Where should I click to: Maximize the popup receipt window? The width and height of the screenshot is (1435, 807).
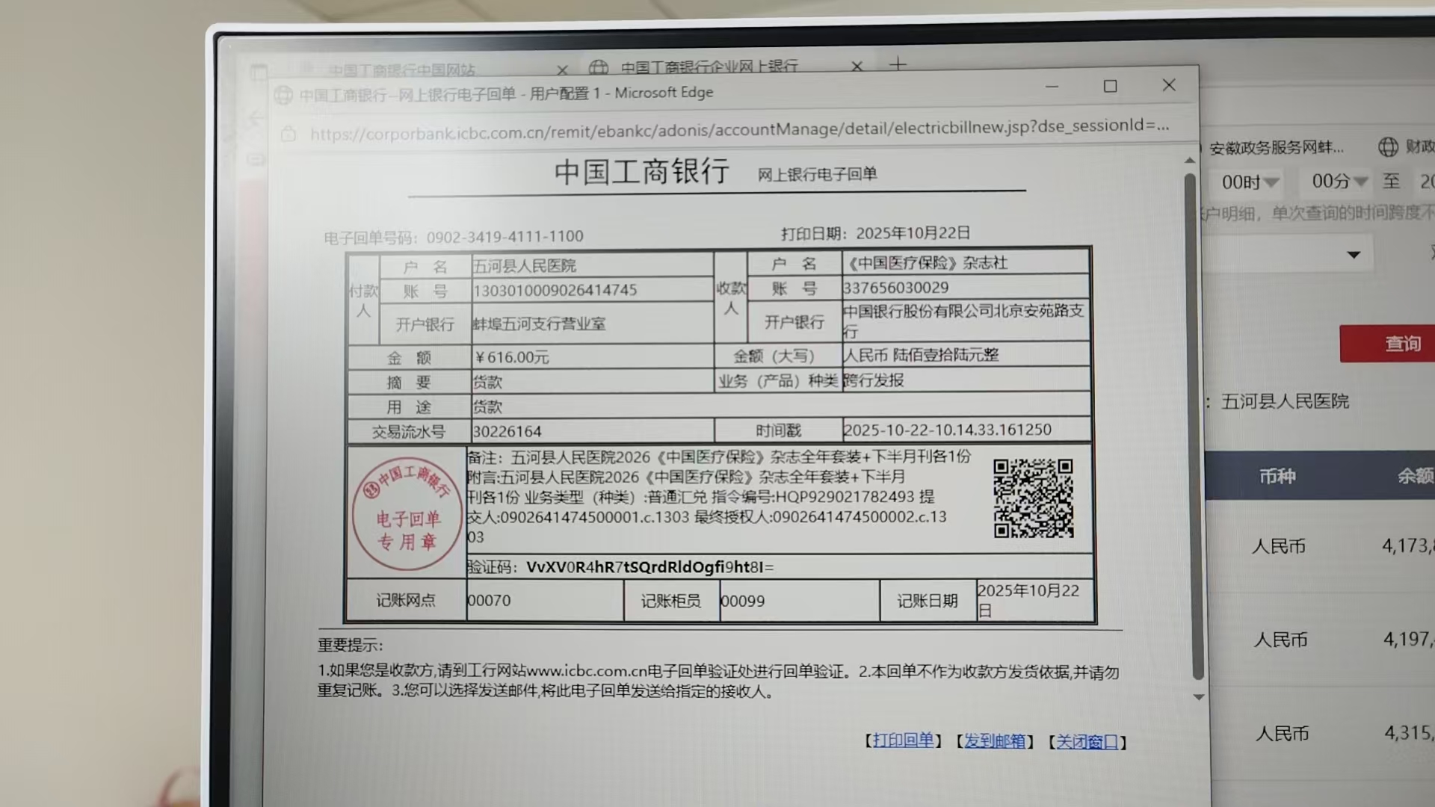tap(1110, 87)
